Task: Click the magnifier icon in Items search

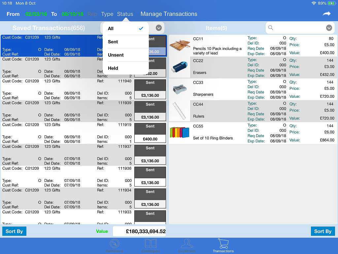Action: [x=271, y=28]
